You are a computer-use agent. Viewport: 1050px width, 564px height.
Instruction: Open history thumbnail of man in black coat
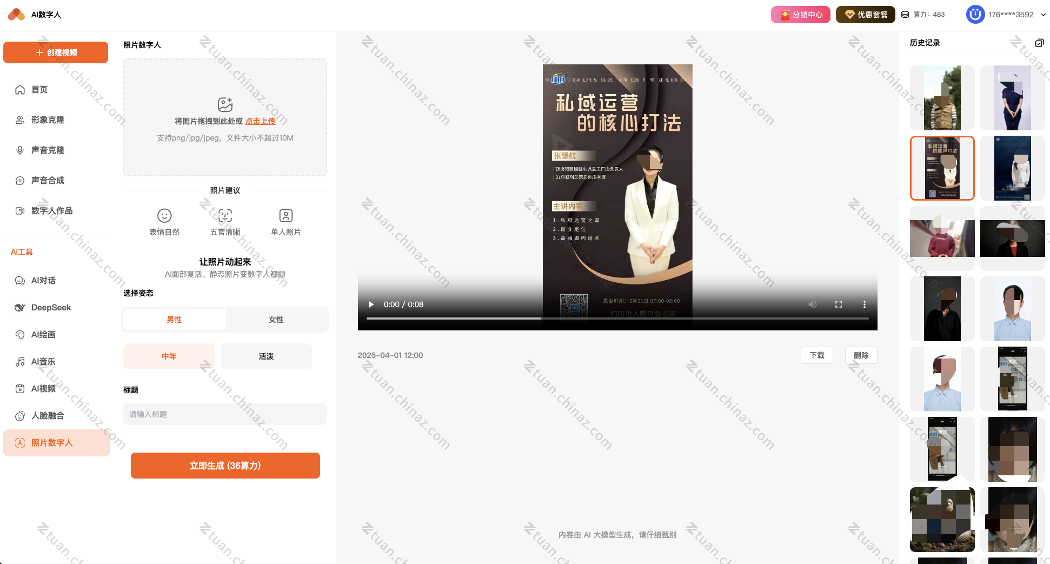[942, 309]
